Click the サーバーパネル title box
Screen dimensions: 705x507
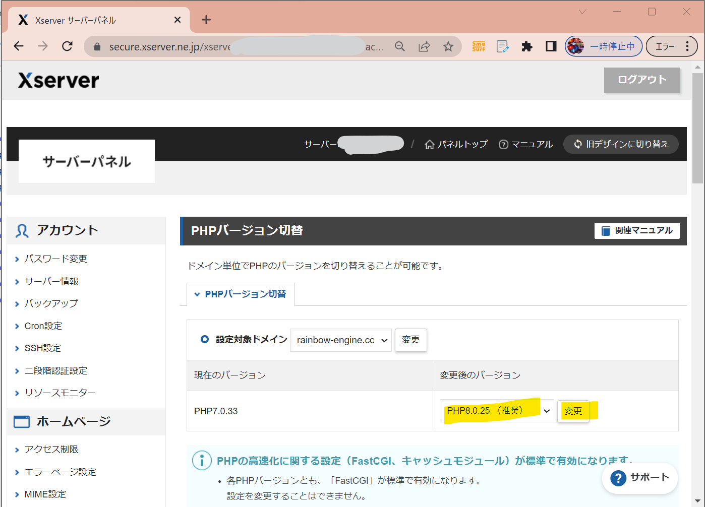[87, 161]
